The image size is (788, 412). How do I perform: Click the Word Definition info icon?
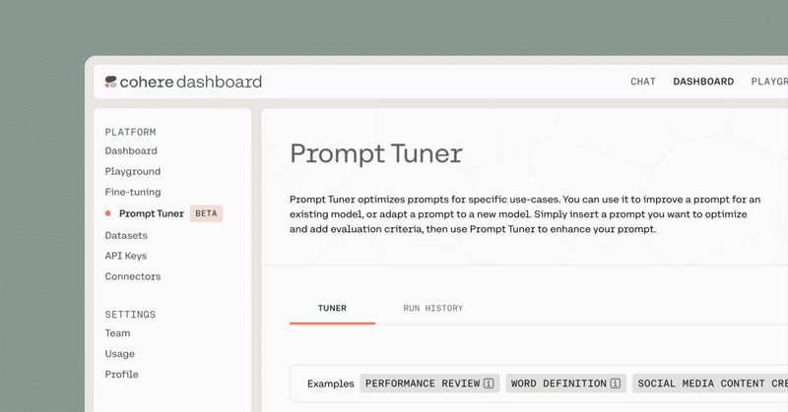tap(616, 383)
